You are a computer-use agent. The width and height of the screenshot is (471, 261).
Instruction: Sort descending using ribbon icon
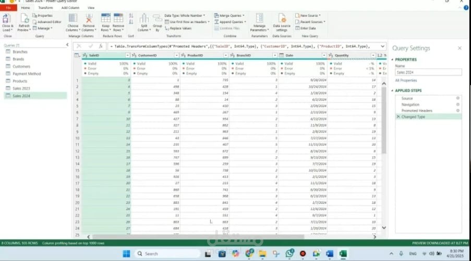(x=131, y=22)
